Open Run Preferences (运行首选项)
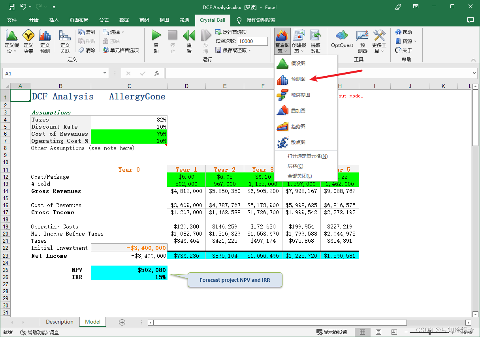Screen dimensions: 480x337 pyautogui.click(x=231, y=32)
